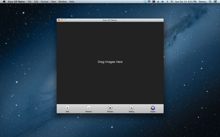Click the Remove minus icon
220x137 pixels.
pos(89,108)
